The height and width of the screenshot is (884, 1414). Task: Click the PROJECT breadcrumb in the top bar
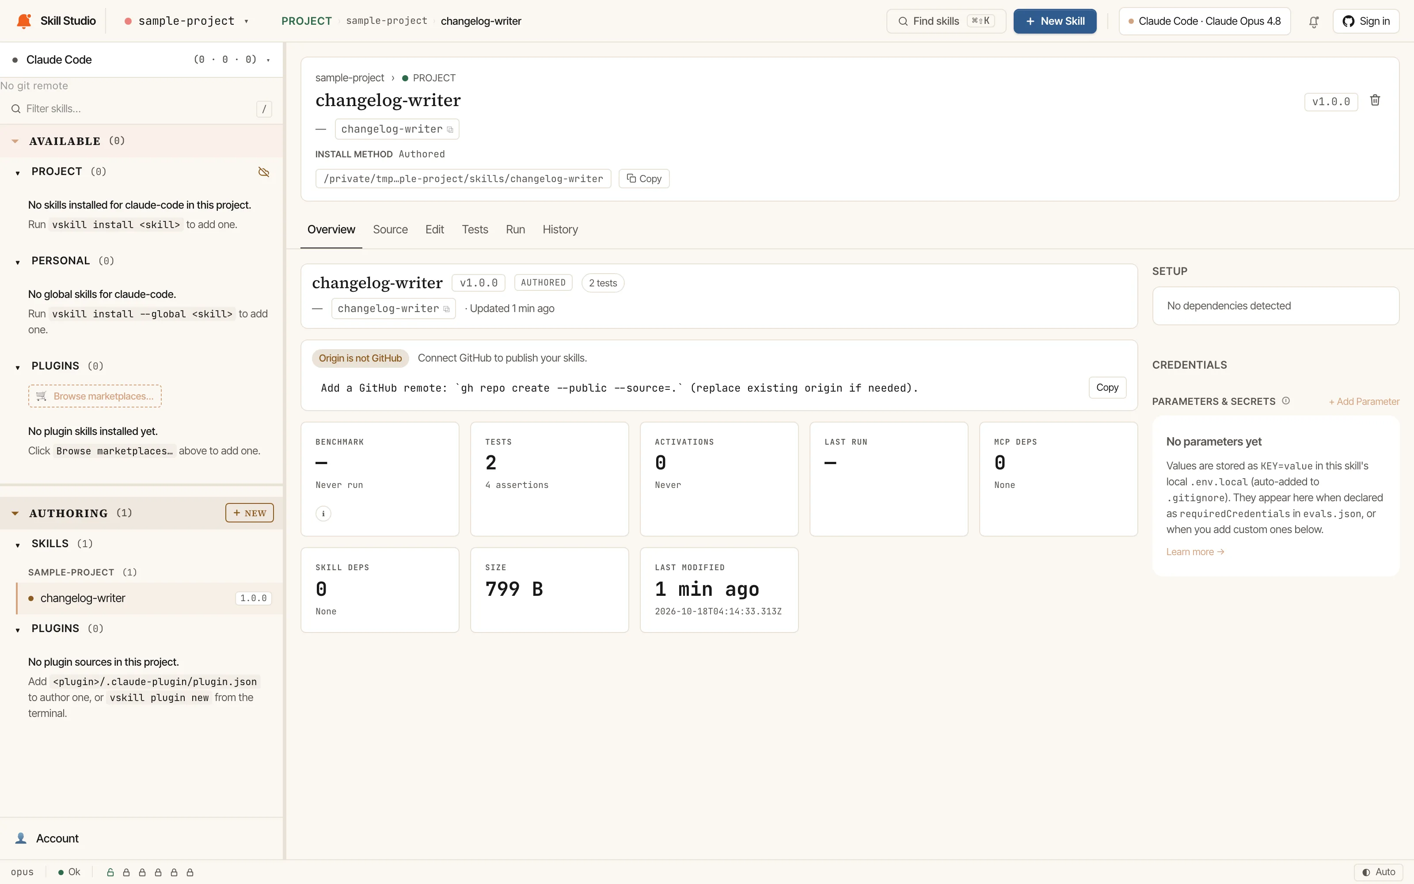point(306,21)
